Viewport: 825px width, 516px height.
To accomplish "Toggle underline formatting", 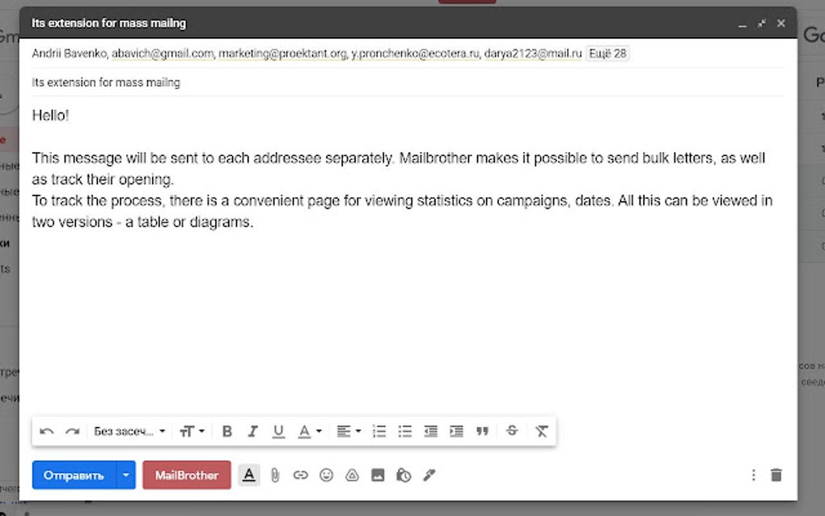I will point(278,431).
